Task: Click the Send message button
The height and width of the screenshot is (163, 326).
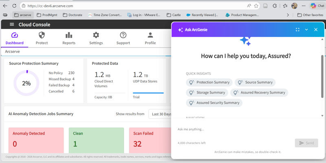Action: (x=306, y=143)
